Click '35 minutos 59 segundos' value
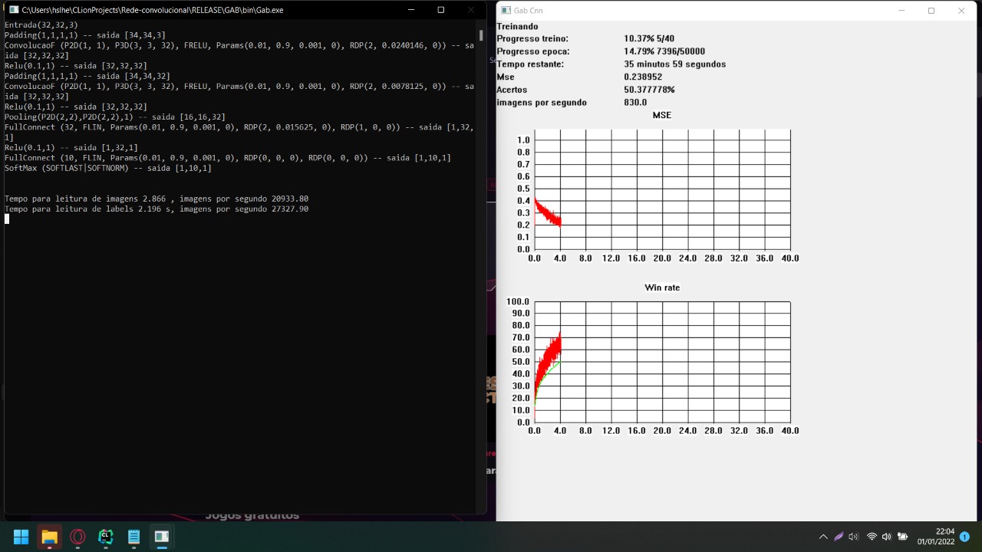This screenshot has height=552, width=982. click(675, 64)
